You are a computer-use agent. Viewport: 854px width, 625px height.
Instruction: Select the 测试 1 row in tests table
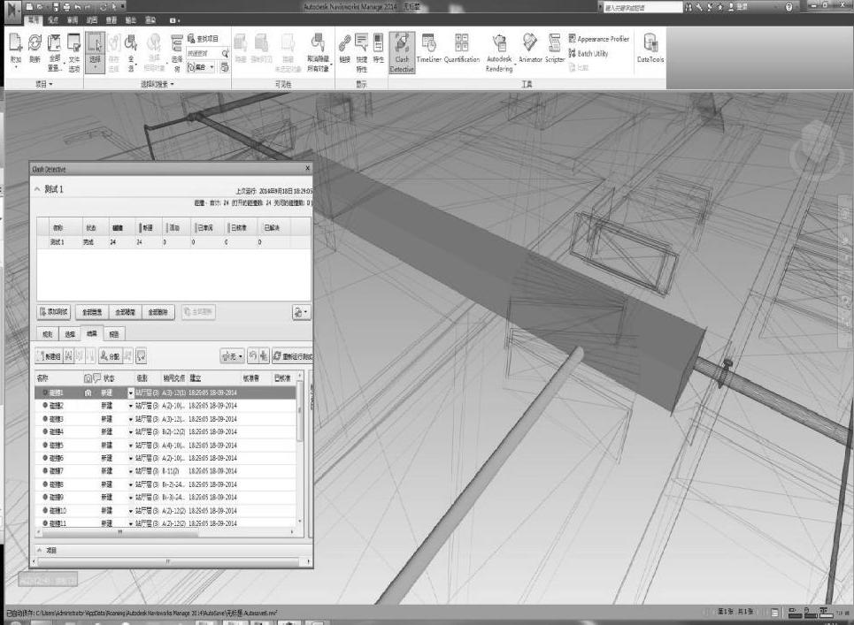pos(173,242)
